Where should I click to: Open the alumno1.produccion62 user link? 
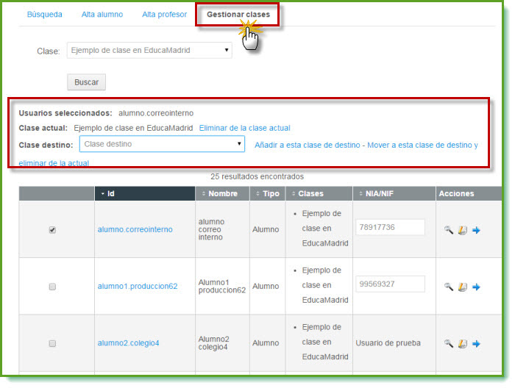(x=138, y=287)
